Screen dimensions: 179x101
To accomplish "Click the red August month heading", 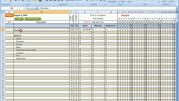I will click(125, 15).
